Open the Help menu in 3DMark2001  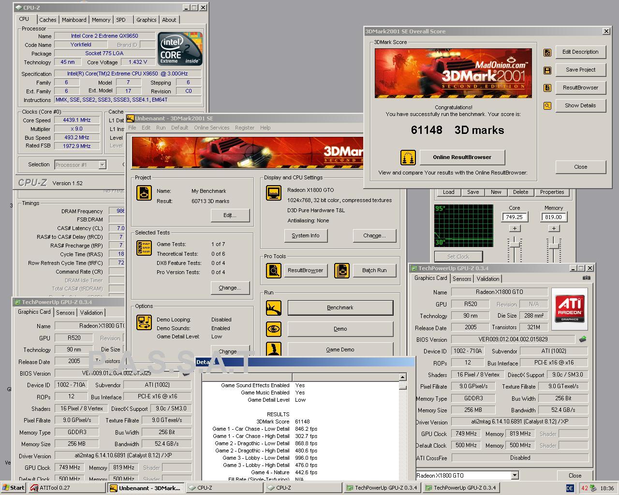[265, 128]
